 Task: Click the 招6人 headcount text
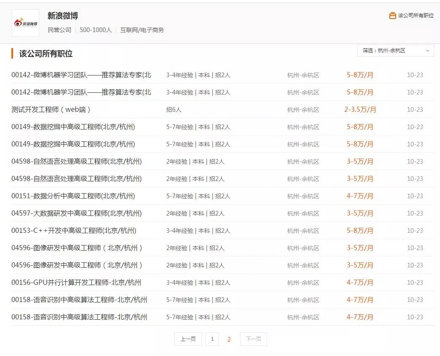(174, 110)
